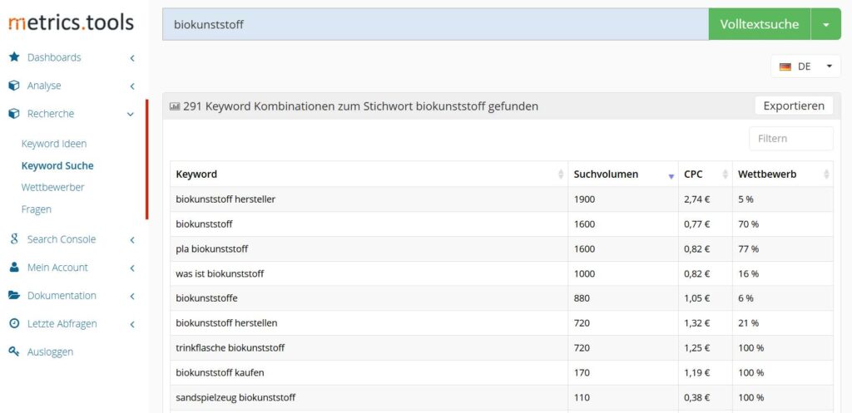Expand the Dokumentation chevron
Screen dimensions: 852x413
pyautogui.click(x=132, y=296)
